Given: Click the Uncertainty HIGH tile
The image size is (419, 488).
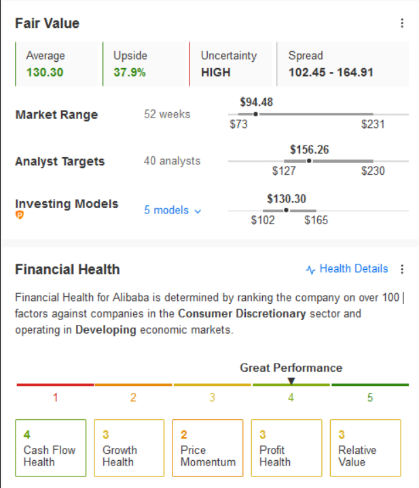Looking at the screenshot, I should pyautogui.click(x=232, y=64).
